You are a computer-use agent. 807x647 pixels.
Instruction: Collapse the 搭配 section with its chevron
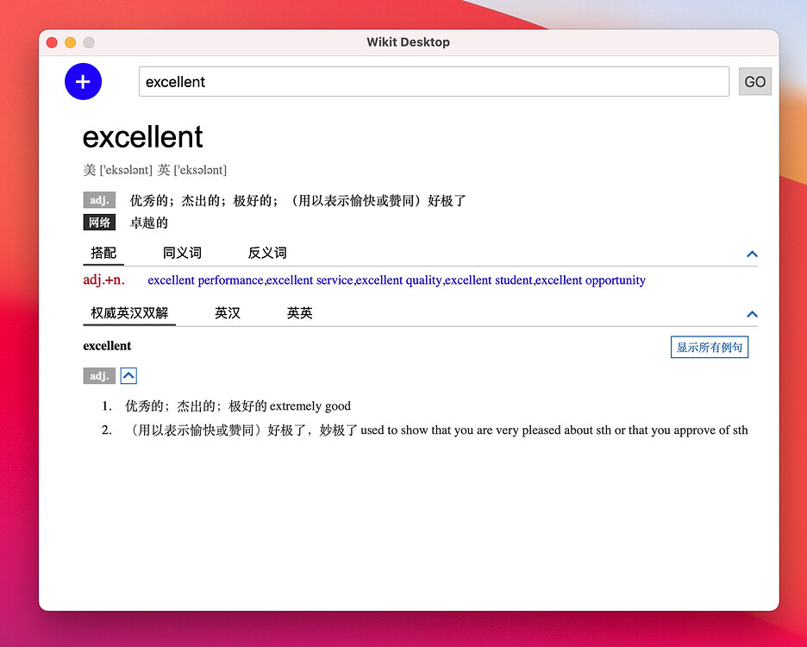pos(751,254)
